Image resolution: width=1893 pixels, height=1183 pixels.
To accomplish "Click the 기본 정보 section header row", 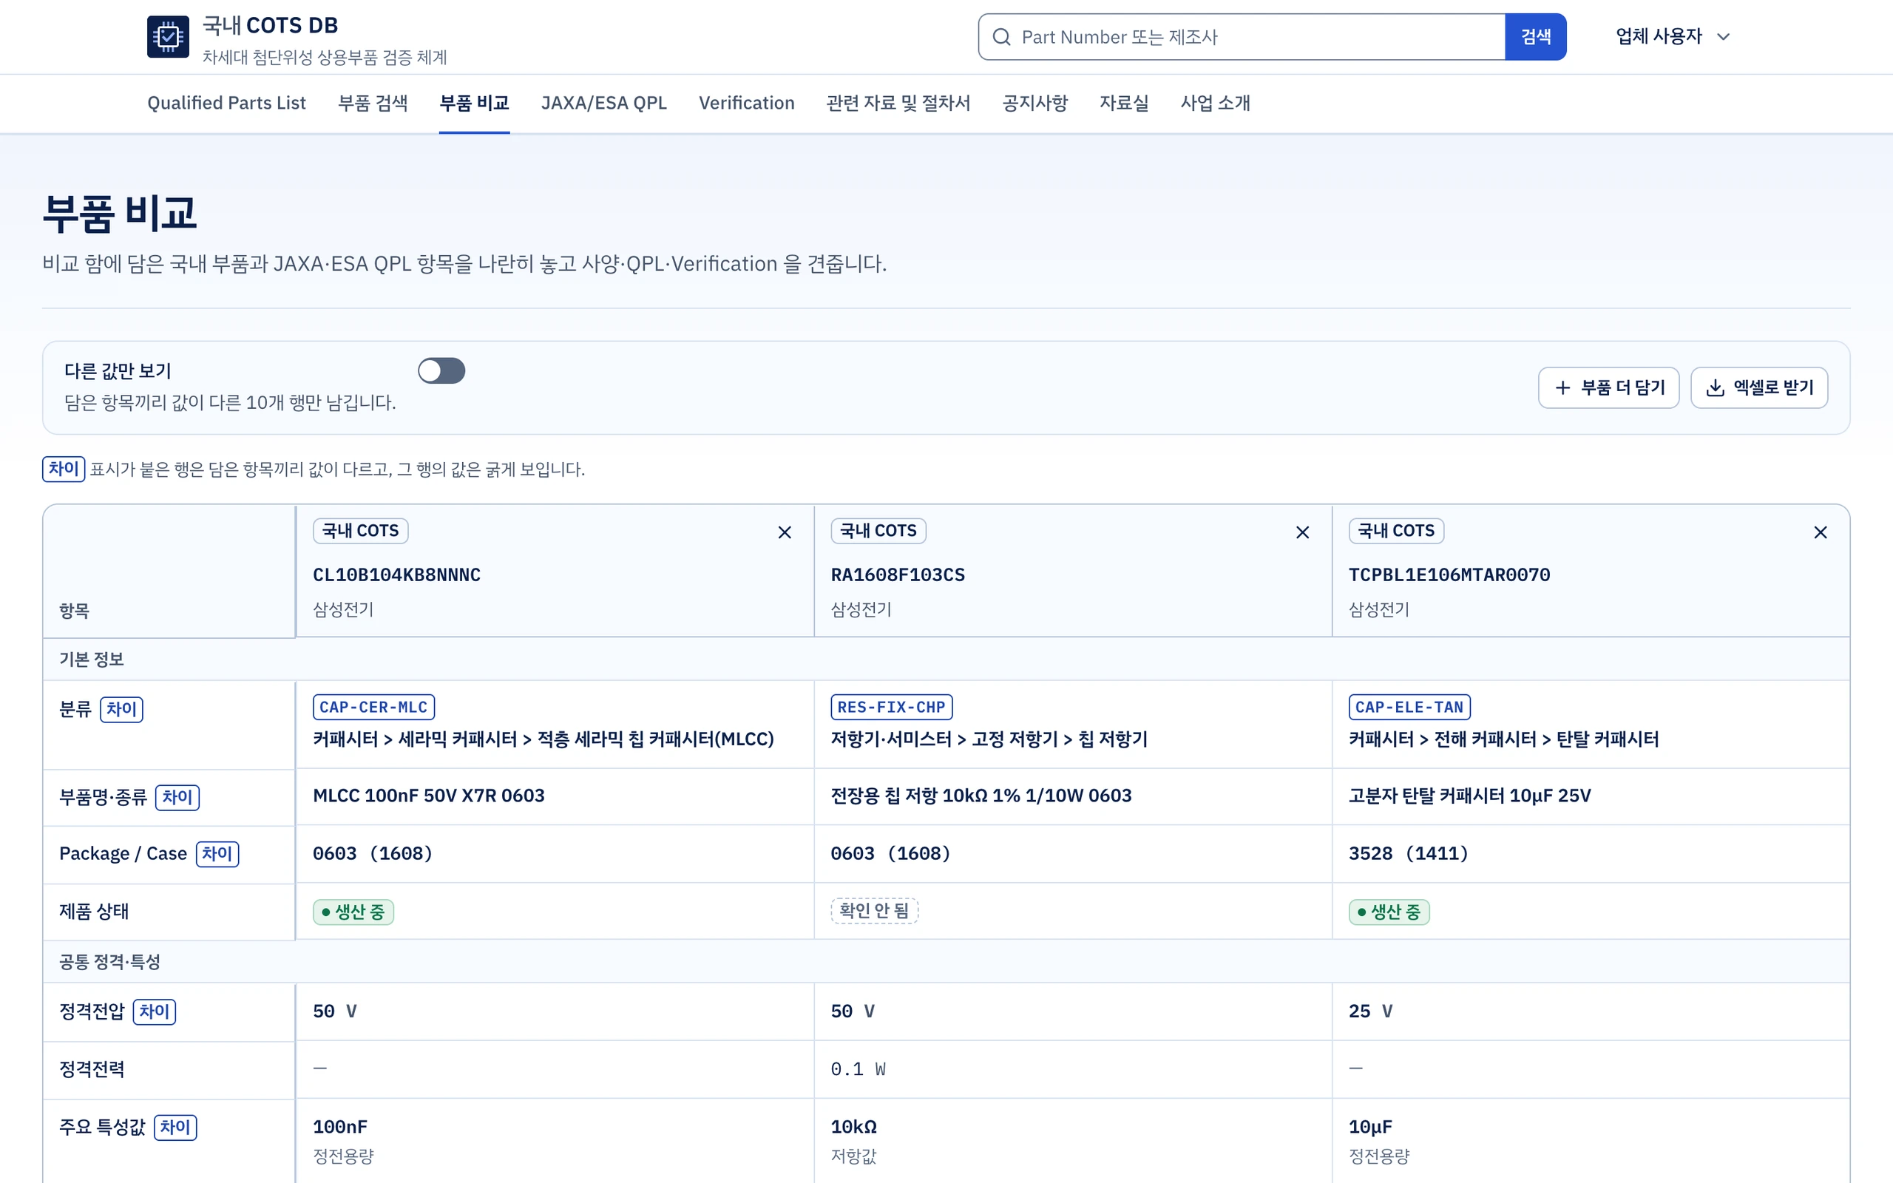I will (946, 659).
